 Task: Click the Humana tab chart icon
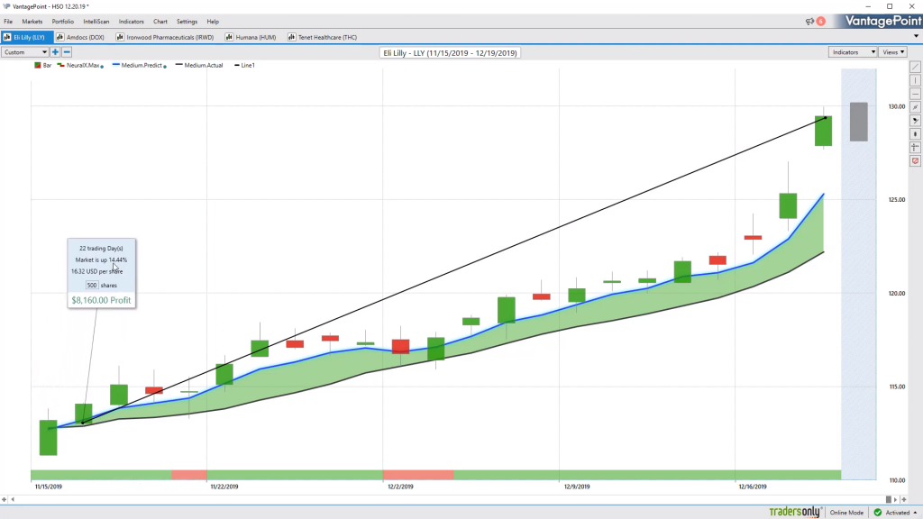tap(229, 37)
